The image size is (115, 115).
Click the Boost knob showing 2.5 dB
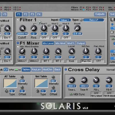pyautogui.click(x=77, y=28)
